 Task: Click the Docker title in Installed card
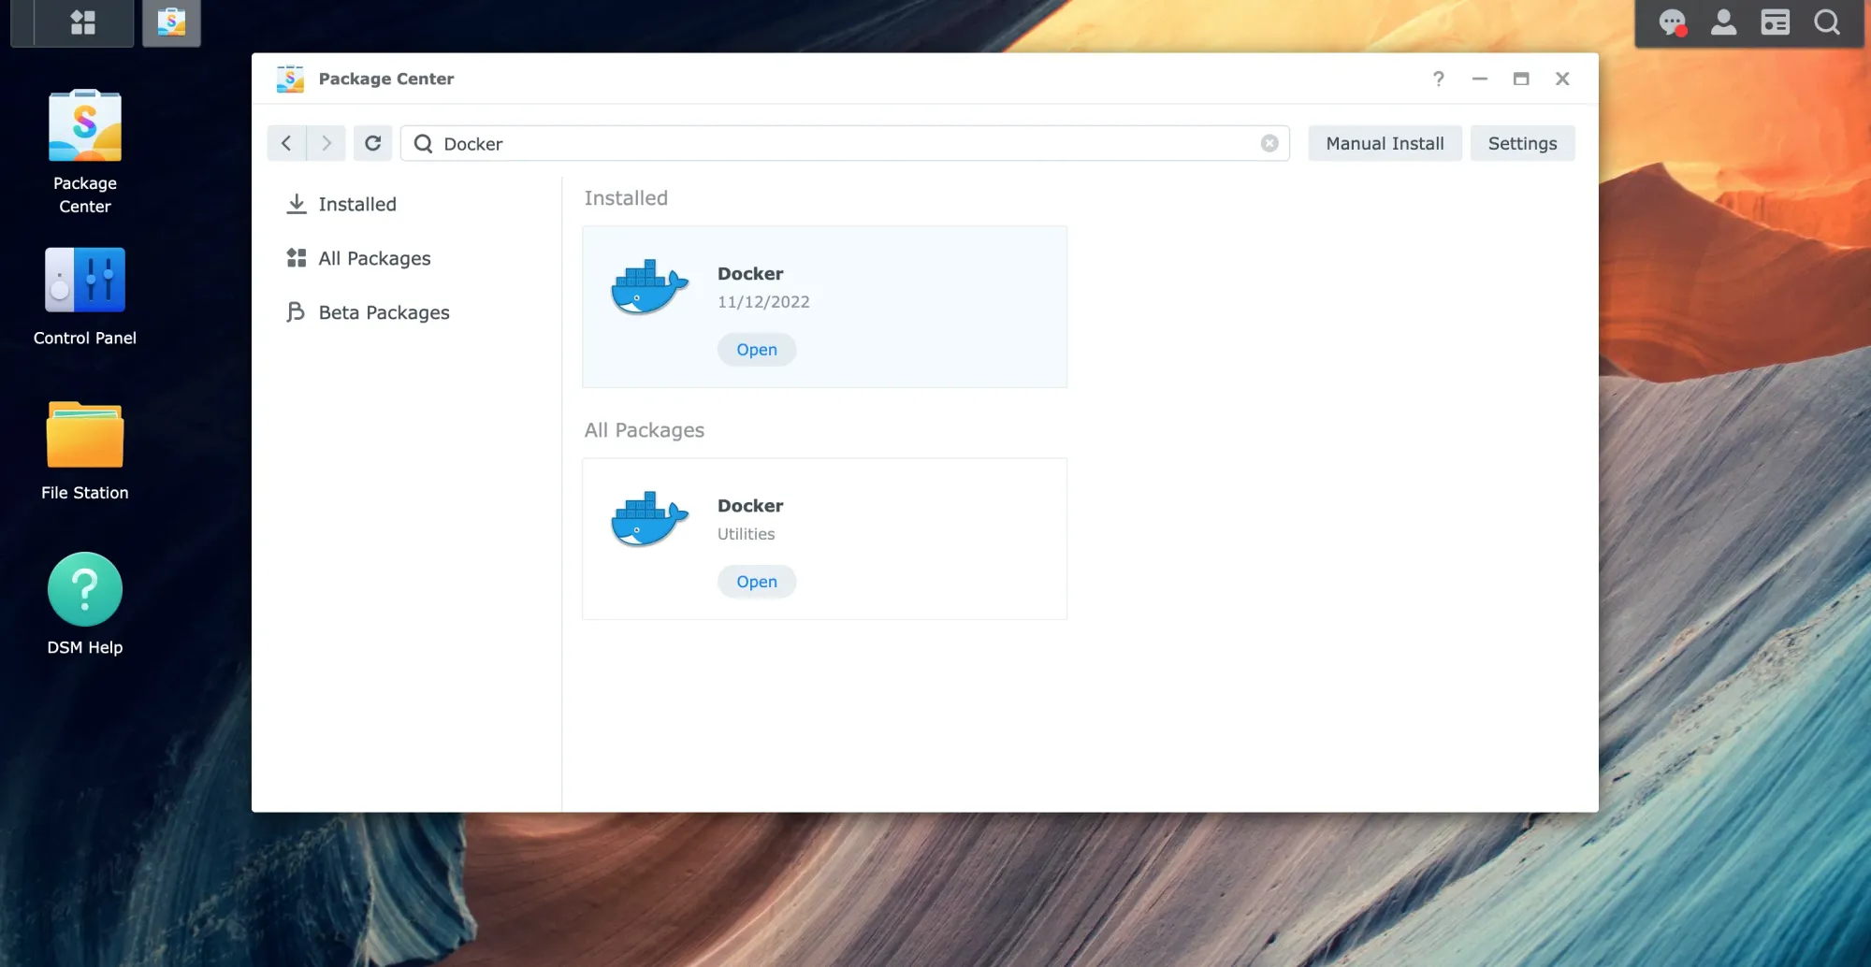click(x=750, y=274)
